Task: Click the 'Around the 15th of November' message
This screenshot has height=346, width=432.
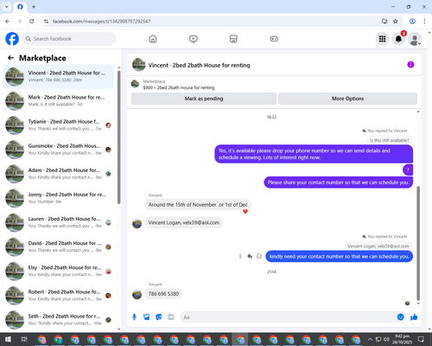Action: [198, 205]
